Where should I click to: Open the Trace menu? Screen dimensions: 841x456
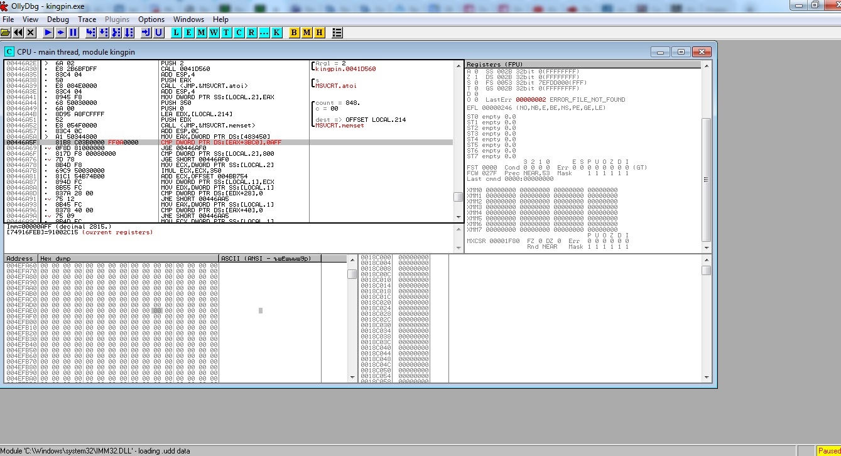87,19
